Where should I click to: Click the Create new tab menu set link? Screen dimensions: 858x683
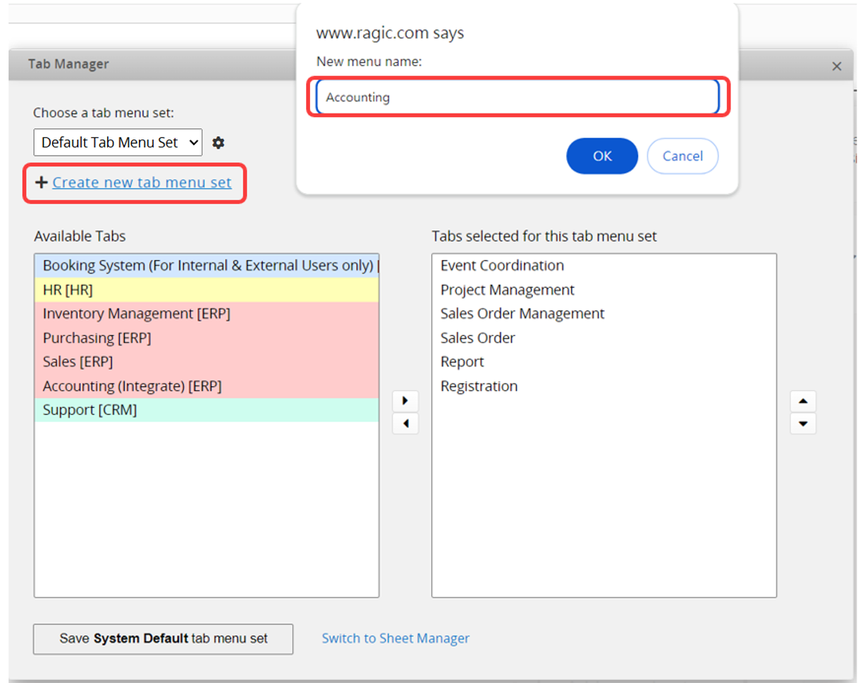(142, 183)
